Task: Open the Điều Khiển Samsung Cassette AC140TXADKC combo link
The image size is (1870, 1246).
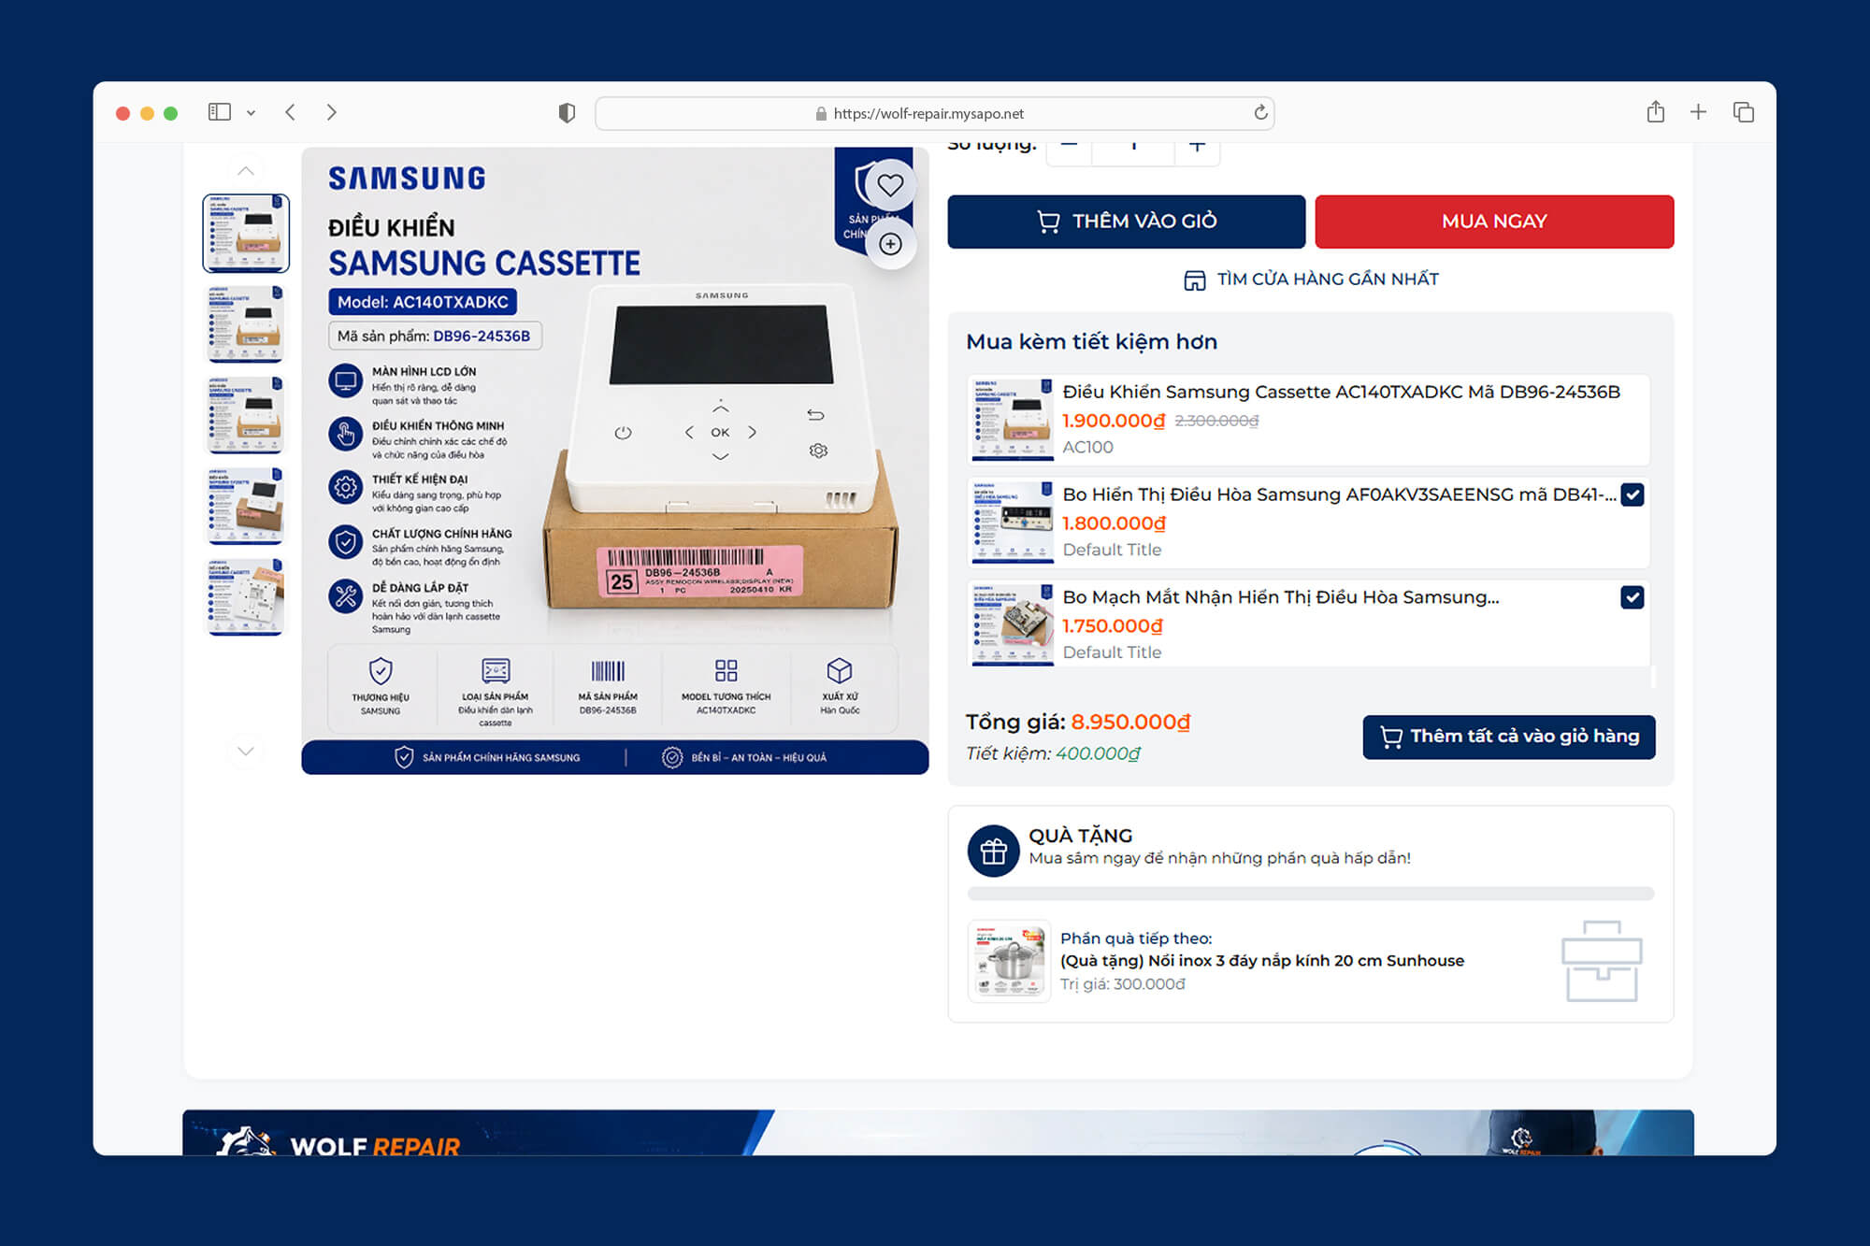Action: coord(1341,392)
